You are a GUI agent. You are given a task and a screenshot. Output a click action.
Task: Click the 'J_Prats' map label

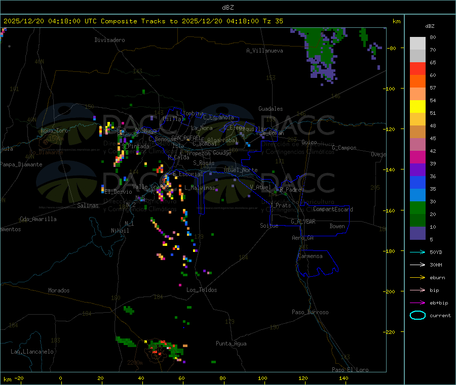pyautogui.click(x=281, y=205)
